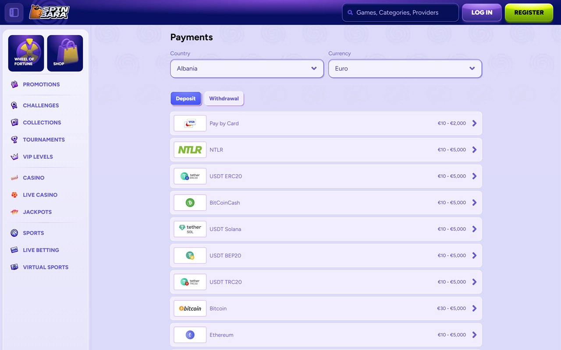Open the Wheel of Fortune tile
Screen dimensions: 561x350
26,53
